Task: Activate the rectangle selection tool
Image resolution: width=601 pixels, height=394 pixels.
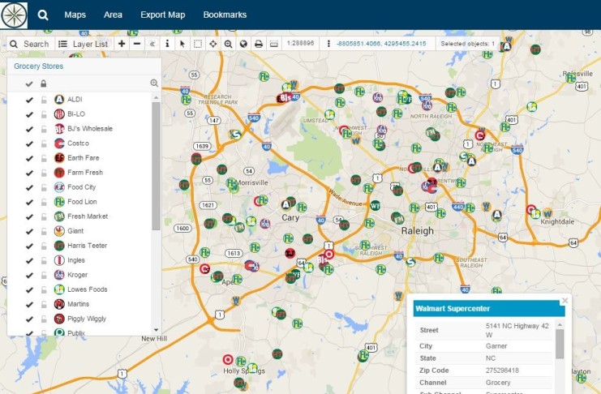Action: 198,44
